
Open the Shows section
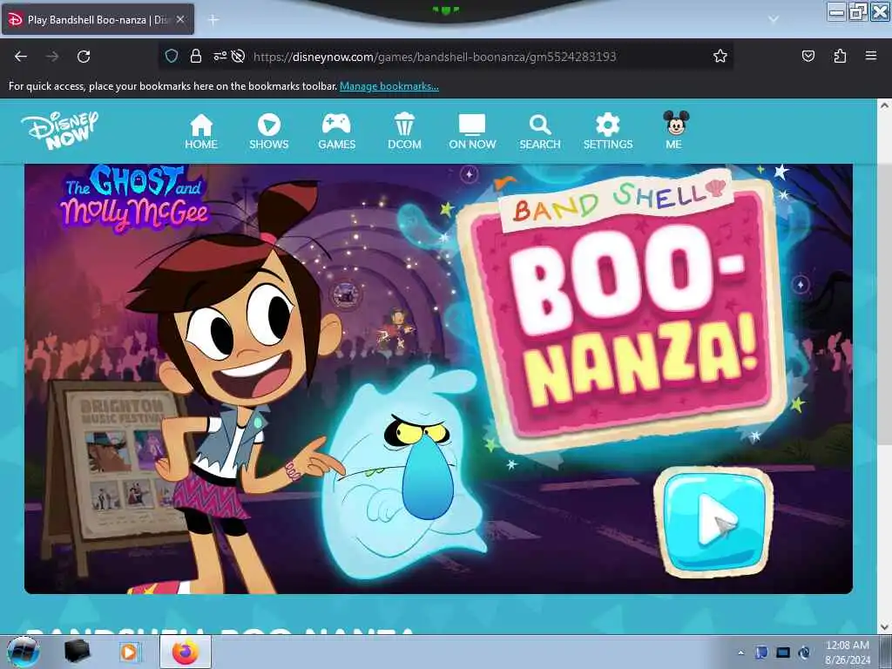pos(268,132)
